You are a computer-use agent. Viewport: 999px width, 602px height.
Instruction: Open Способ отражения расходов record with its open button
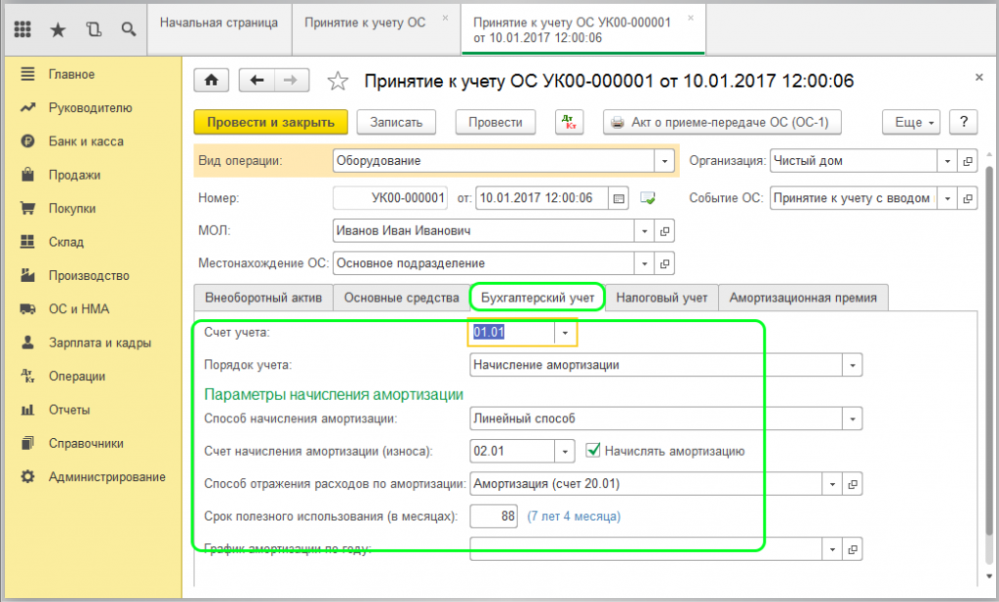click(853, 484)
